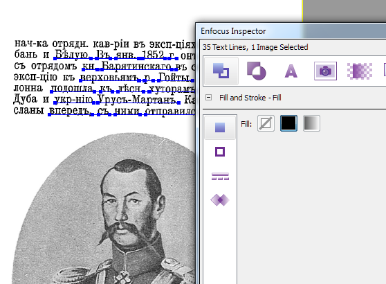Click the portrait image in the document
This screenshot has height=284, width=386.
click(x=103, y=208)
